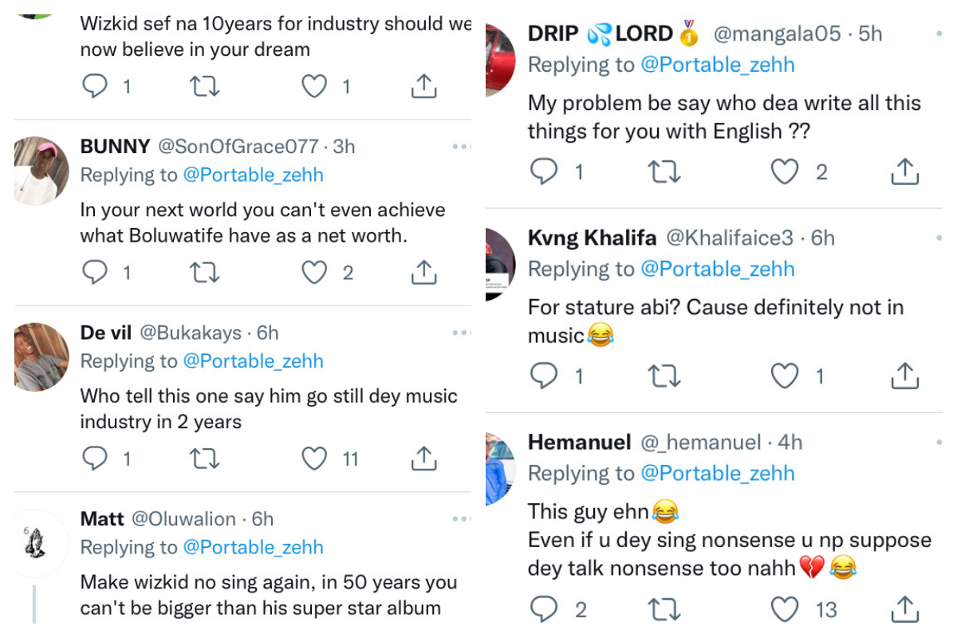Share BUNNY's tweet
Viewport: 957px width, 638px height.
coord(423,273)
